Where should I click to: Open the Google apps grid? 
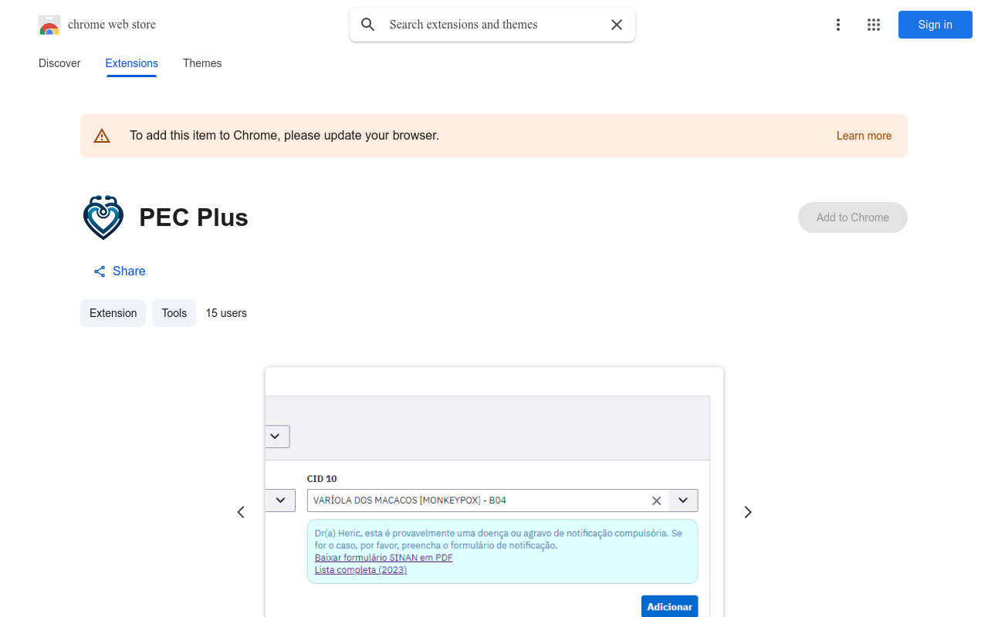pyautogui.click(x=874, y=25)
